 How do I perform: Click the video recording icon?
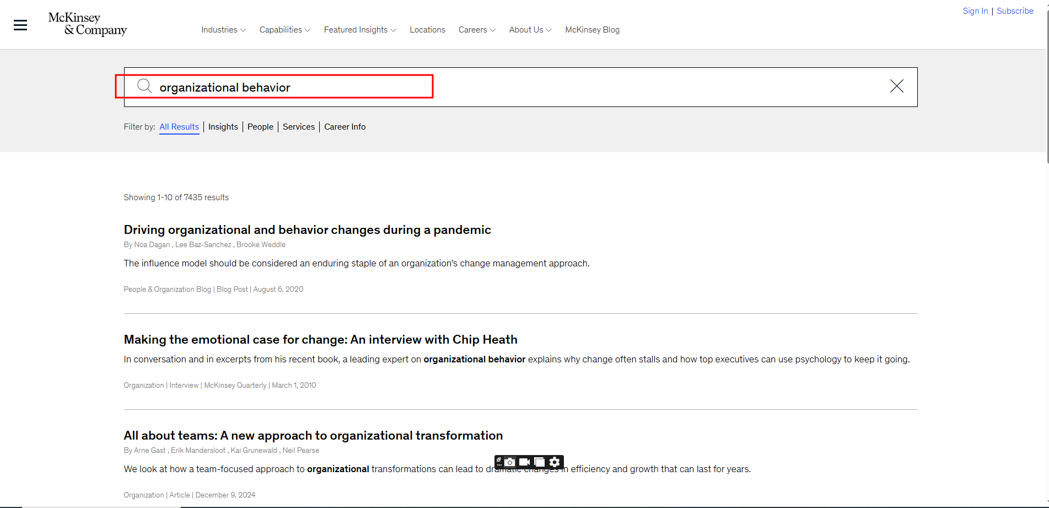(525, 462)
